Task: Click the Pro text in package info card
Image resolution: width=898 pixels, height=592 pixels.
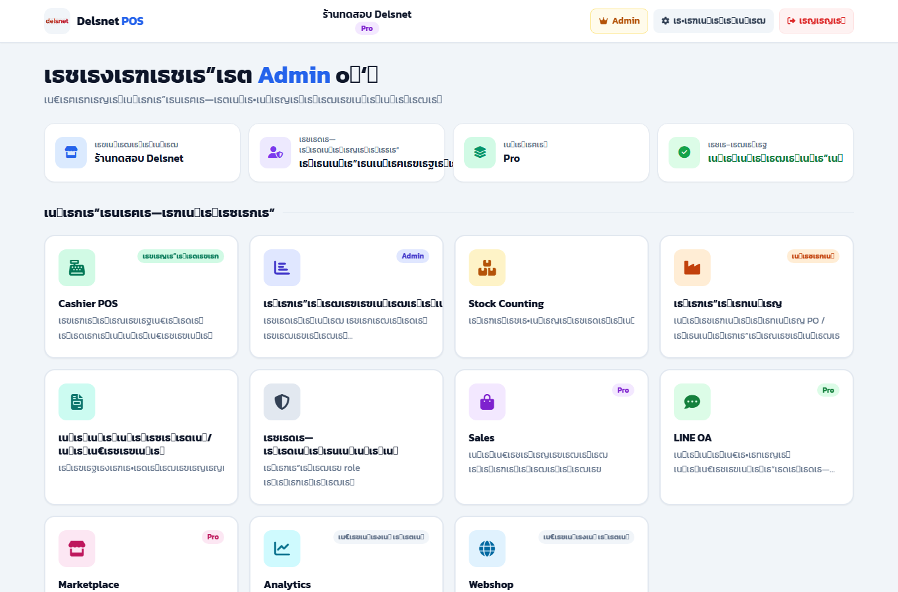Action: (x=511, y=159)
